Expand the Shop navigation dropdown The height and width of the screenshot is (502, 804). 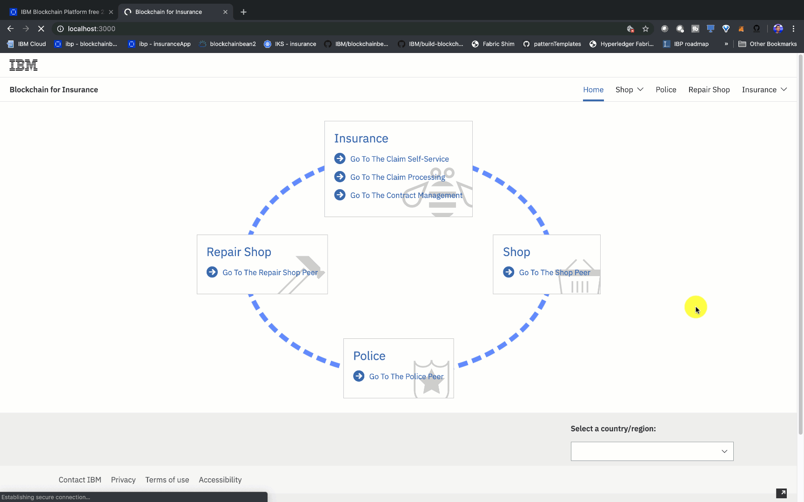[x=629, y=89]
